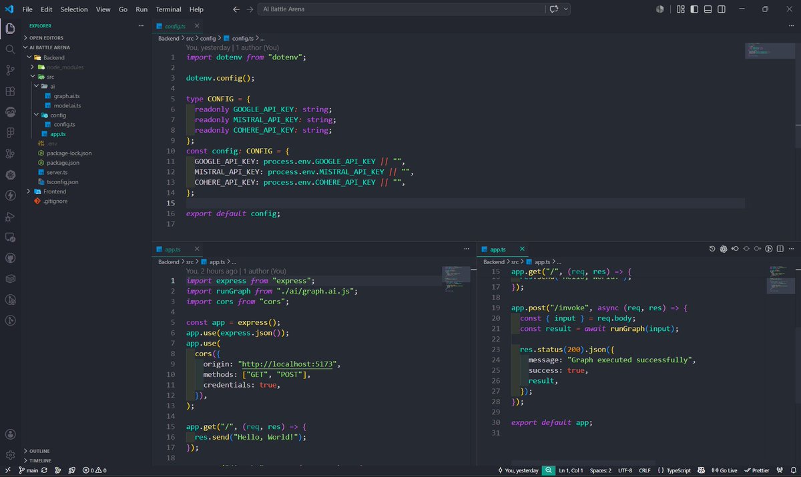Open Notifications bell in status bar

tap(792, 470)
